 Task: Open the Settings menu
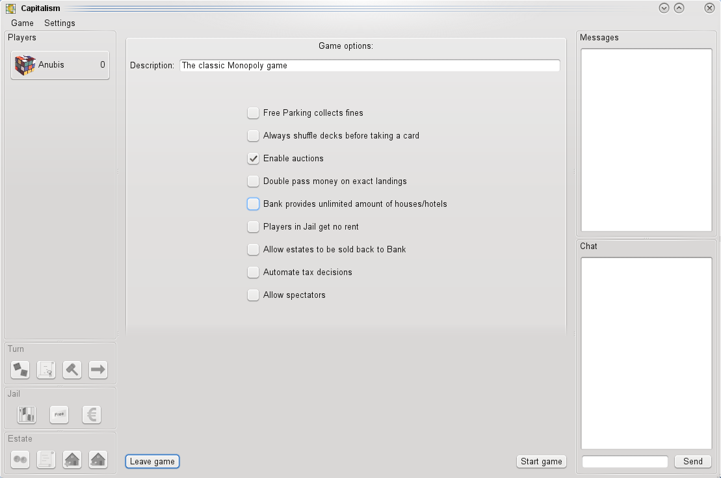click(x=59, y=23)
